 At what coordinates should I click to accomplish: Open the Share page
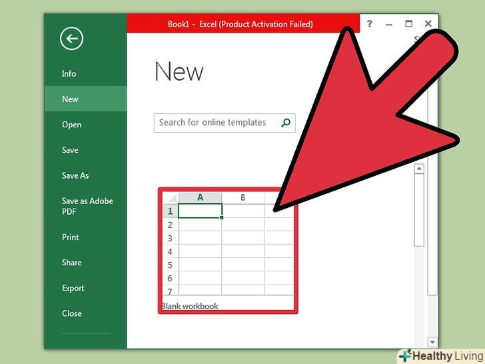[71, 263]
